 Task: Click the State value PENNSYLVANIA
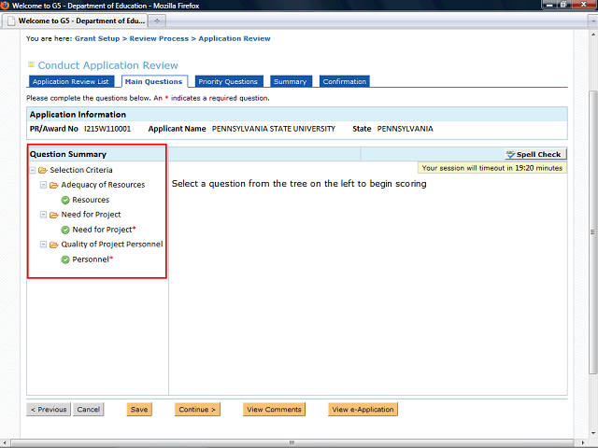click(405, 129)
